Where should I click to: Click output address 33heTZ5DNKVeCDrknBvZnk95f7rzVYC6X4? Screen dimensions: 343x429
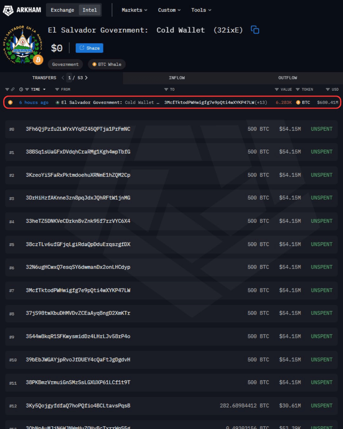click(x=78, y=221)
